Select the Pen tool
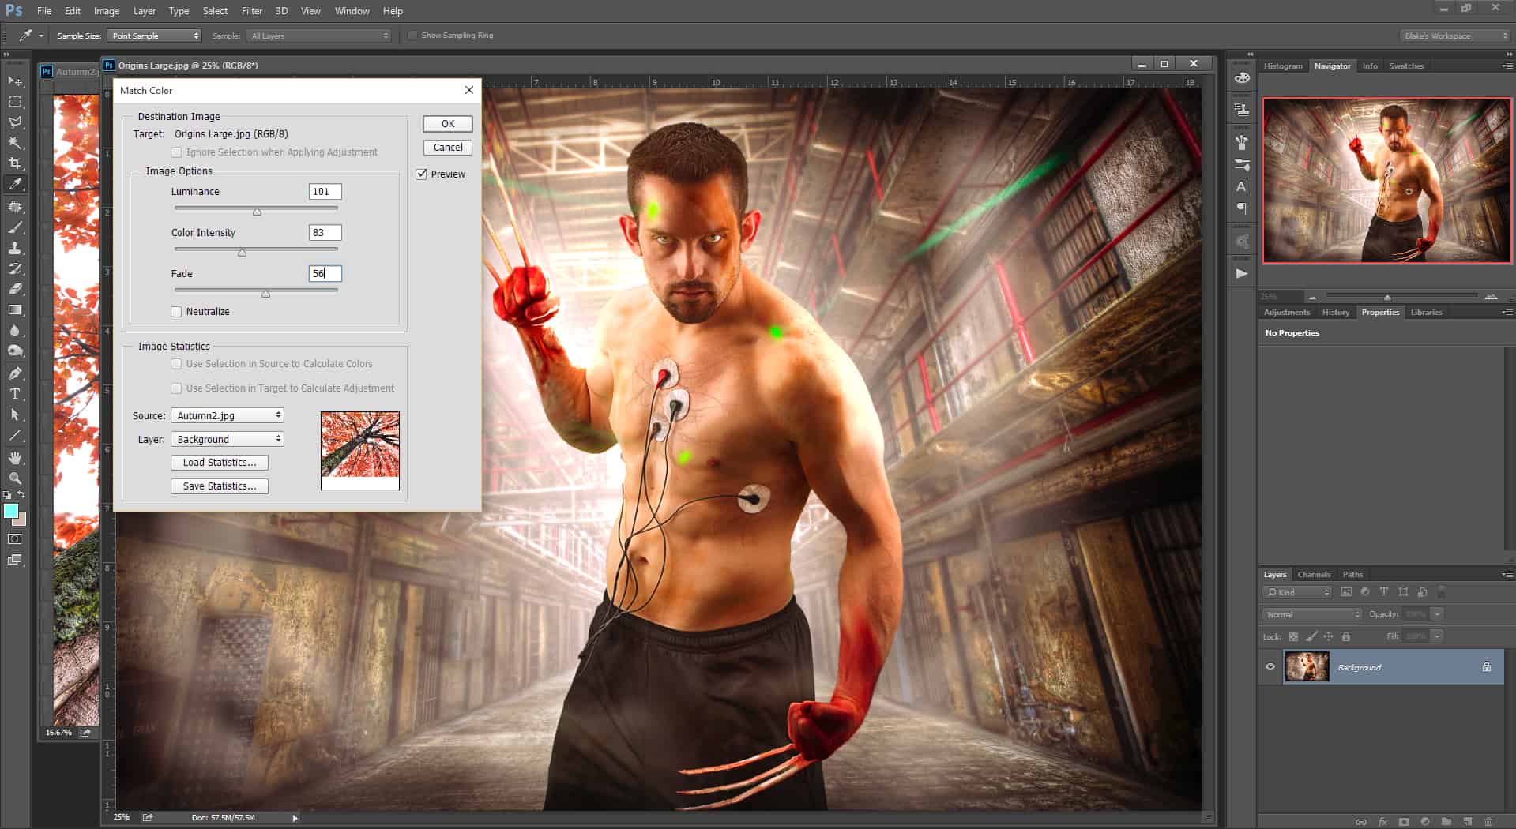This screenshot has height=829, width=1516. pyautogui.click(x=15, y=373)
